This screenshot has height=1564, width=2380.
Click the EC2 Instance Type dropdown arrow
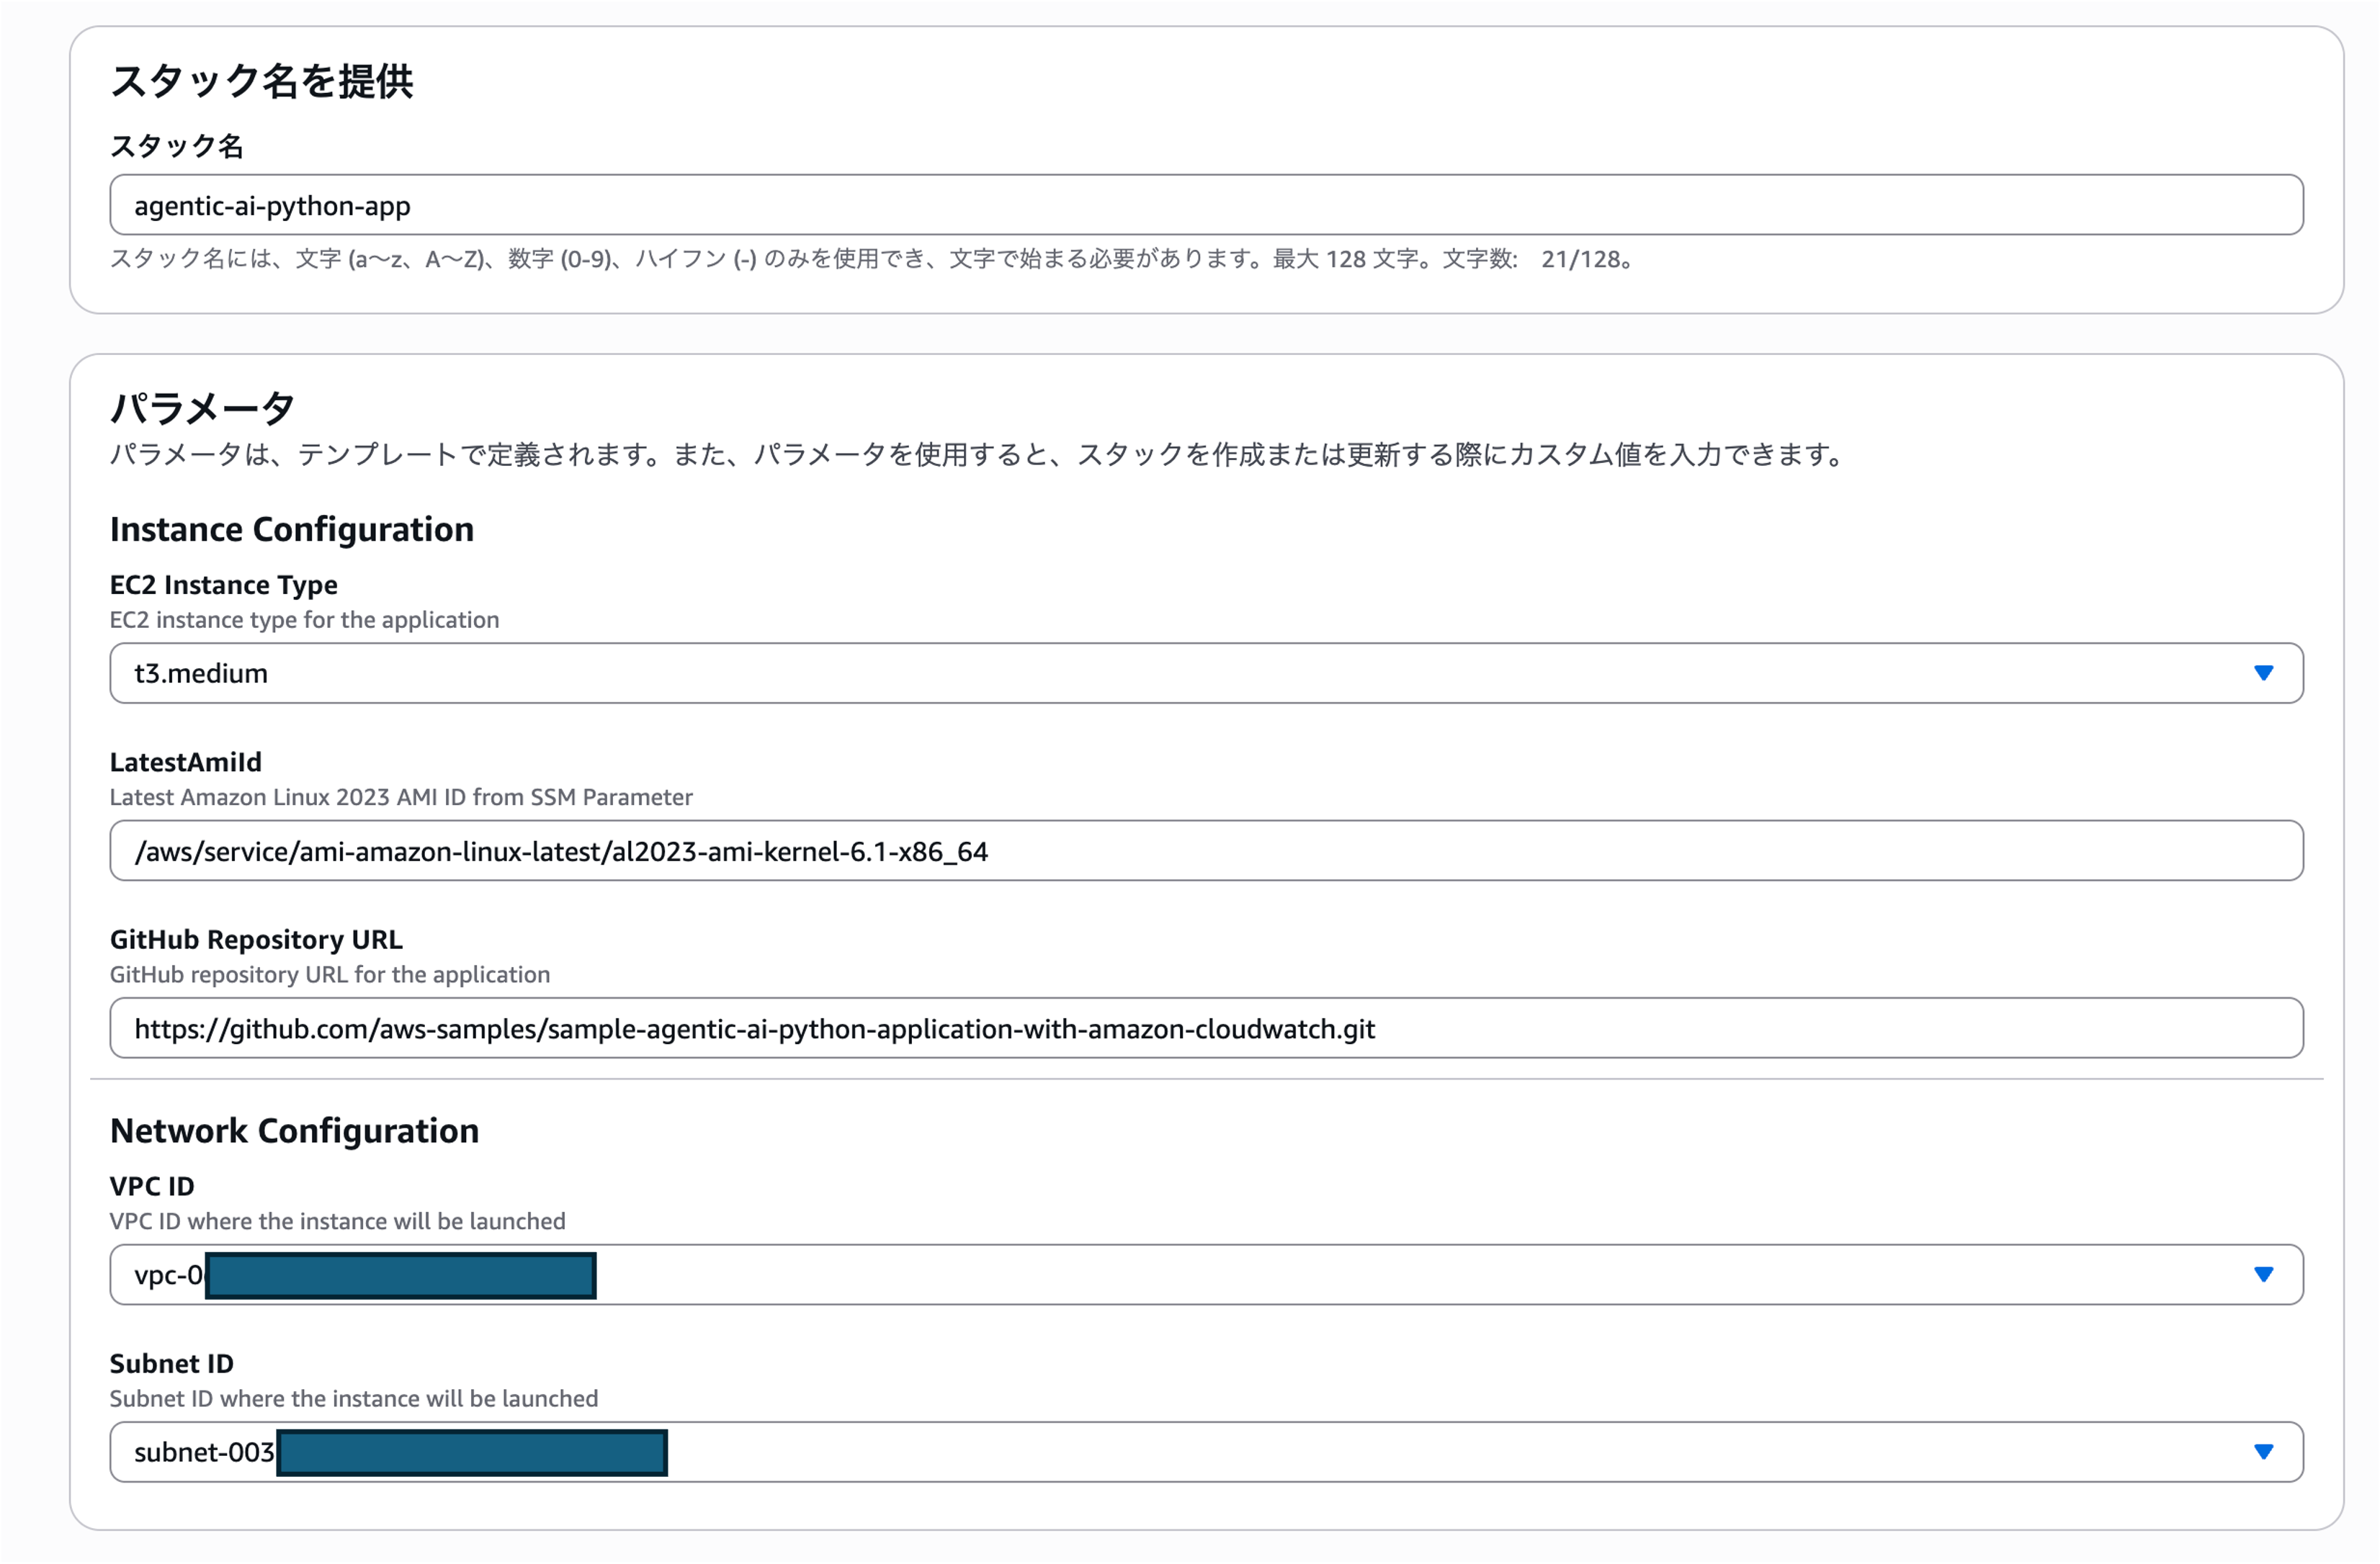pyautogui.click(x=2263, y=673)
